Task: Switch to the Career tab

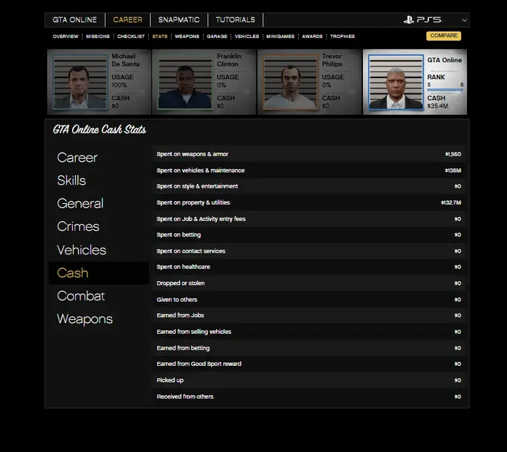Action: [127, 20]
